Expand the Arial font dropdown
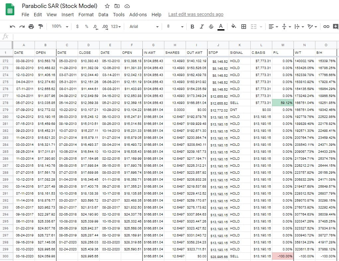Screen dimensions: 339x261 [144, 27]
